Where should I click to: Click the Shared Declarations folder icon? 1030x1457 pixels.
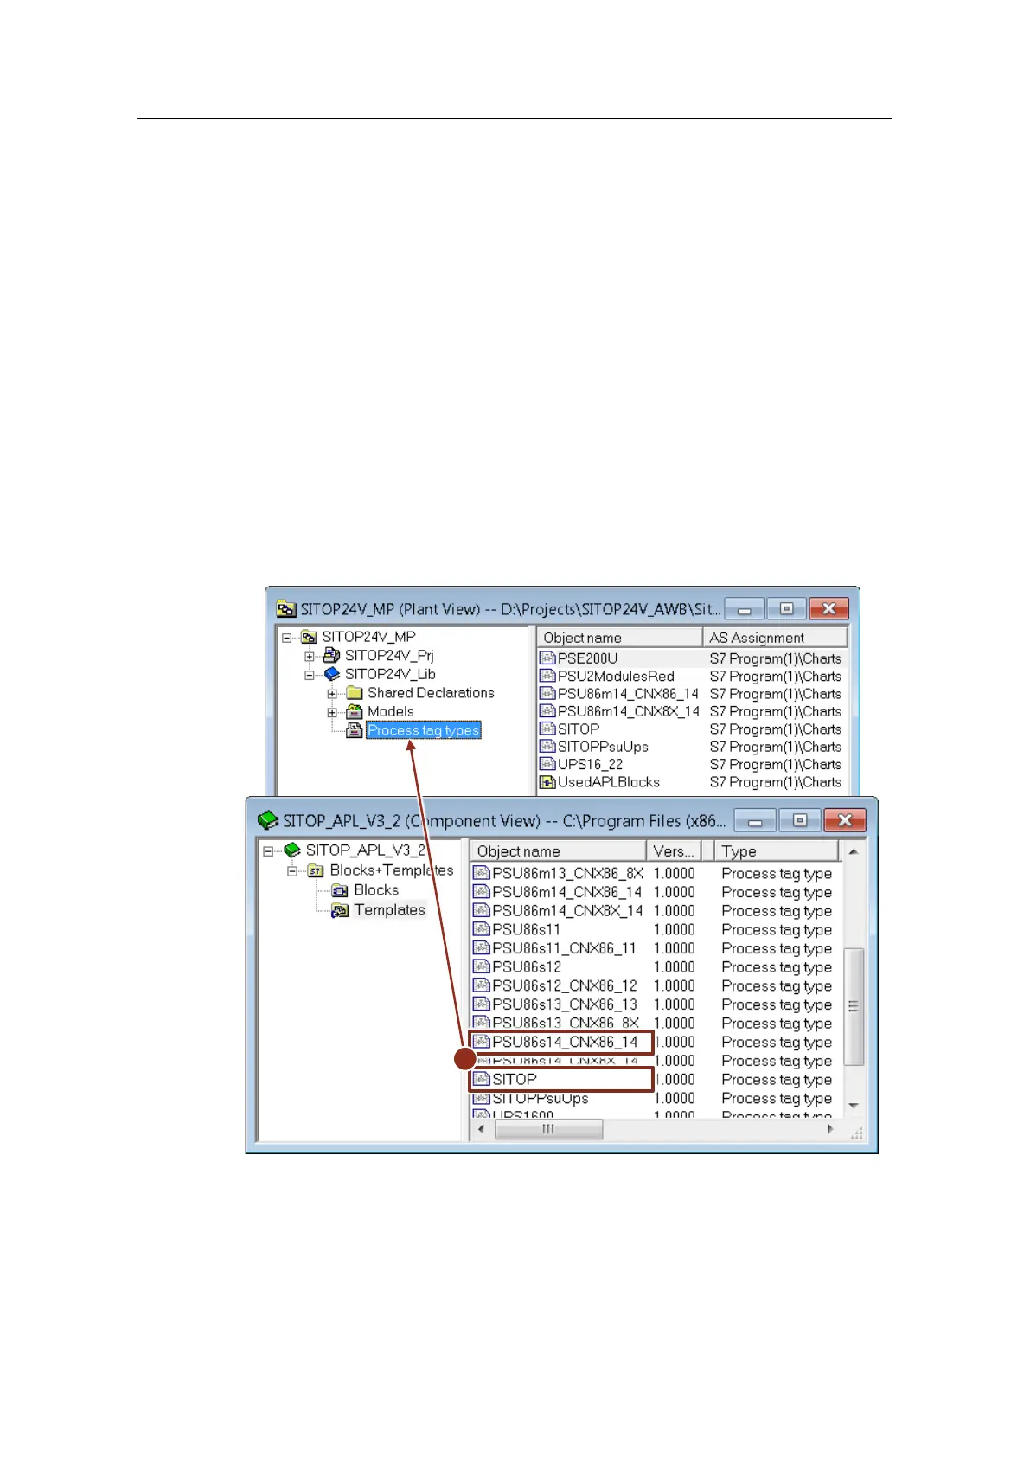(354, 693)
